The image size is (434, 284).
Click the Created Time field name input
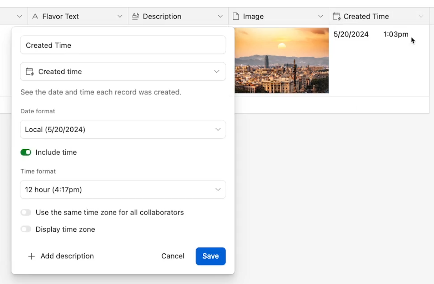[123, 45]
